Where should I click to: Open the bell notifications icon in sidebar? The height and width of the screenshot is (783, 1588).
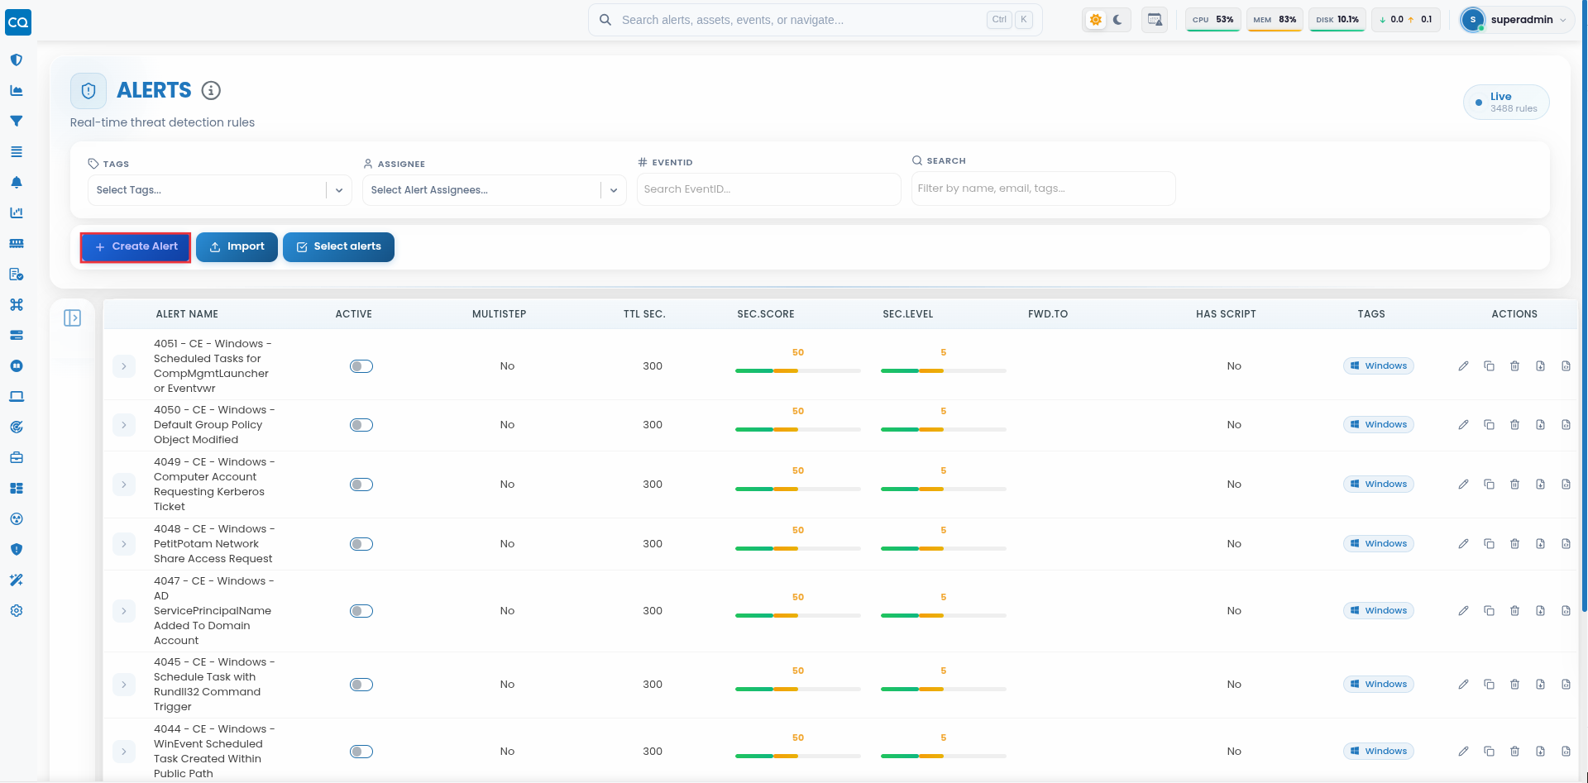(x=17, y=183)
